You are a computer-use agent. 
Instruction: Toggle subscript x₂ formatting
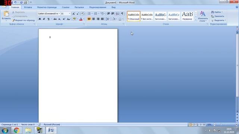click(x=59, y=19)
